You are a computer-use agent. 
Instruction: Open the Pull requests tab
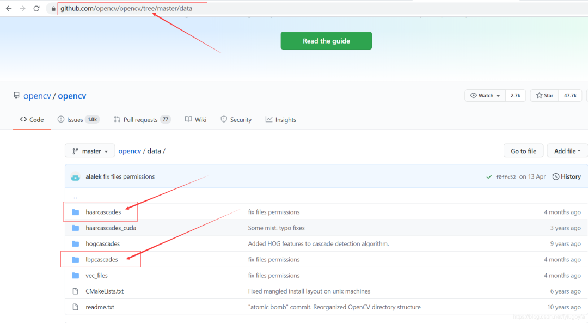[142, 119]
